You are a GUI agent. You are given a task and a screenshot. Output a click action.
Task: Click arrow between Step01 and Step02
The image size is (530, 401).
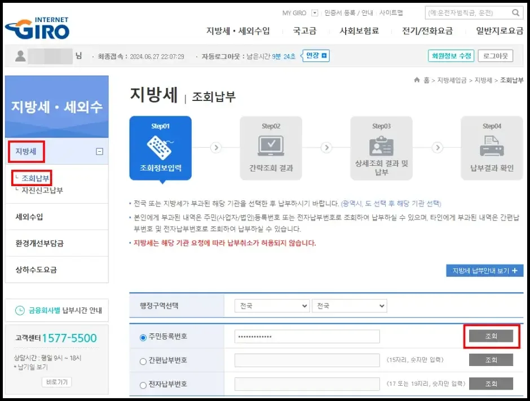216,147
